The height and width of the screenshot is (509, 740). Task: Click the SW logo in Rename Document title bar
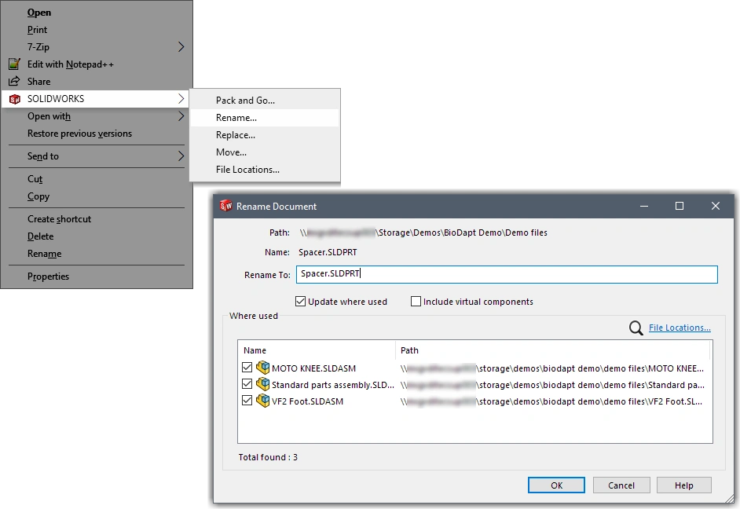click(x=225, y=206)
